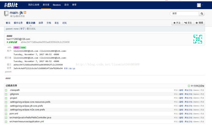Open the .classpath file link
This screenshot has width=212, height=125.
point(15,90)
